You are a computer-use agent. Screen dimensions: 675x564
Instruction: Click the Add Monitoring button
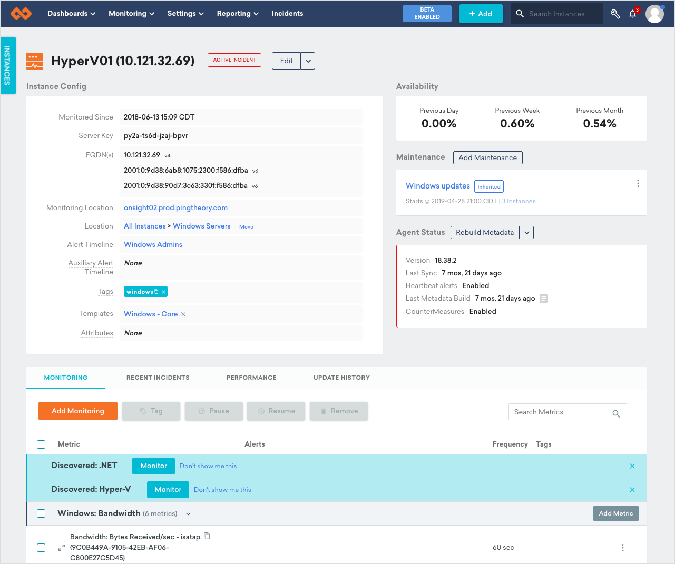(78, 411)
